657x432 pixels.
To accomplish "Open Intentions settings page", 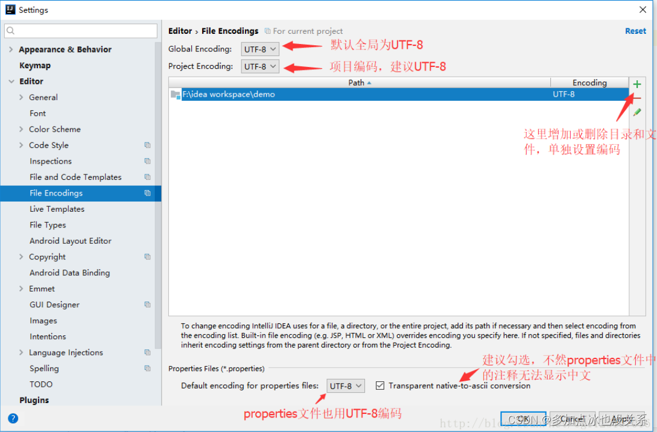I will (48, 337).
